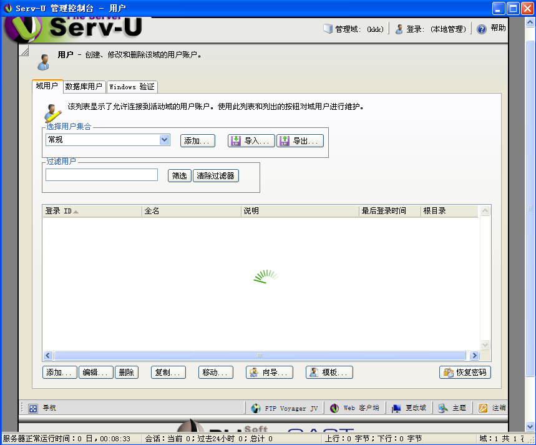Click user list horizontal scrollbar left arrow
536x445 pixels.
pyautogui.click(x=48, y=355)
